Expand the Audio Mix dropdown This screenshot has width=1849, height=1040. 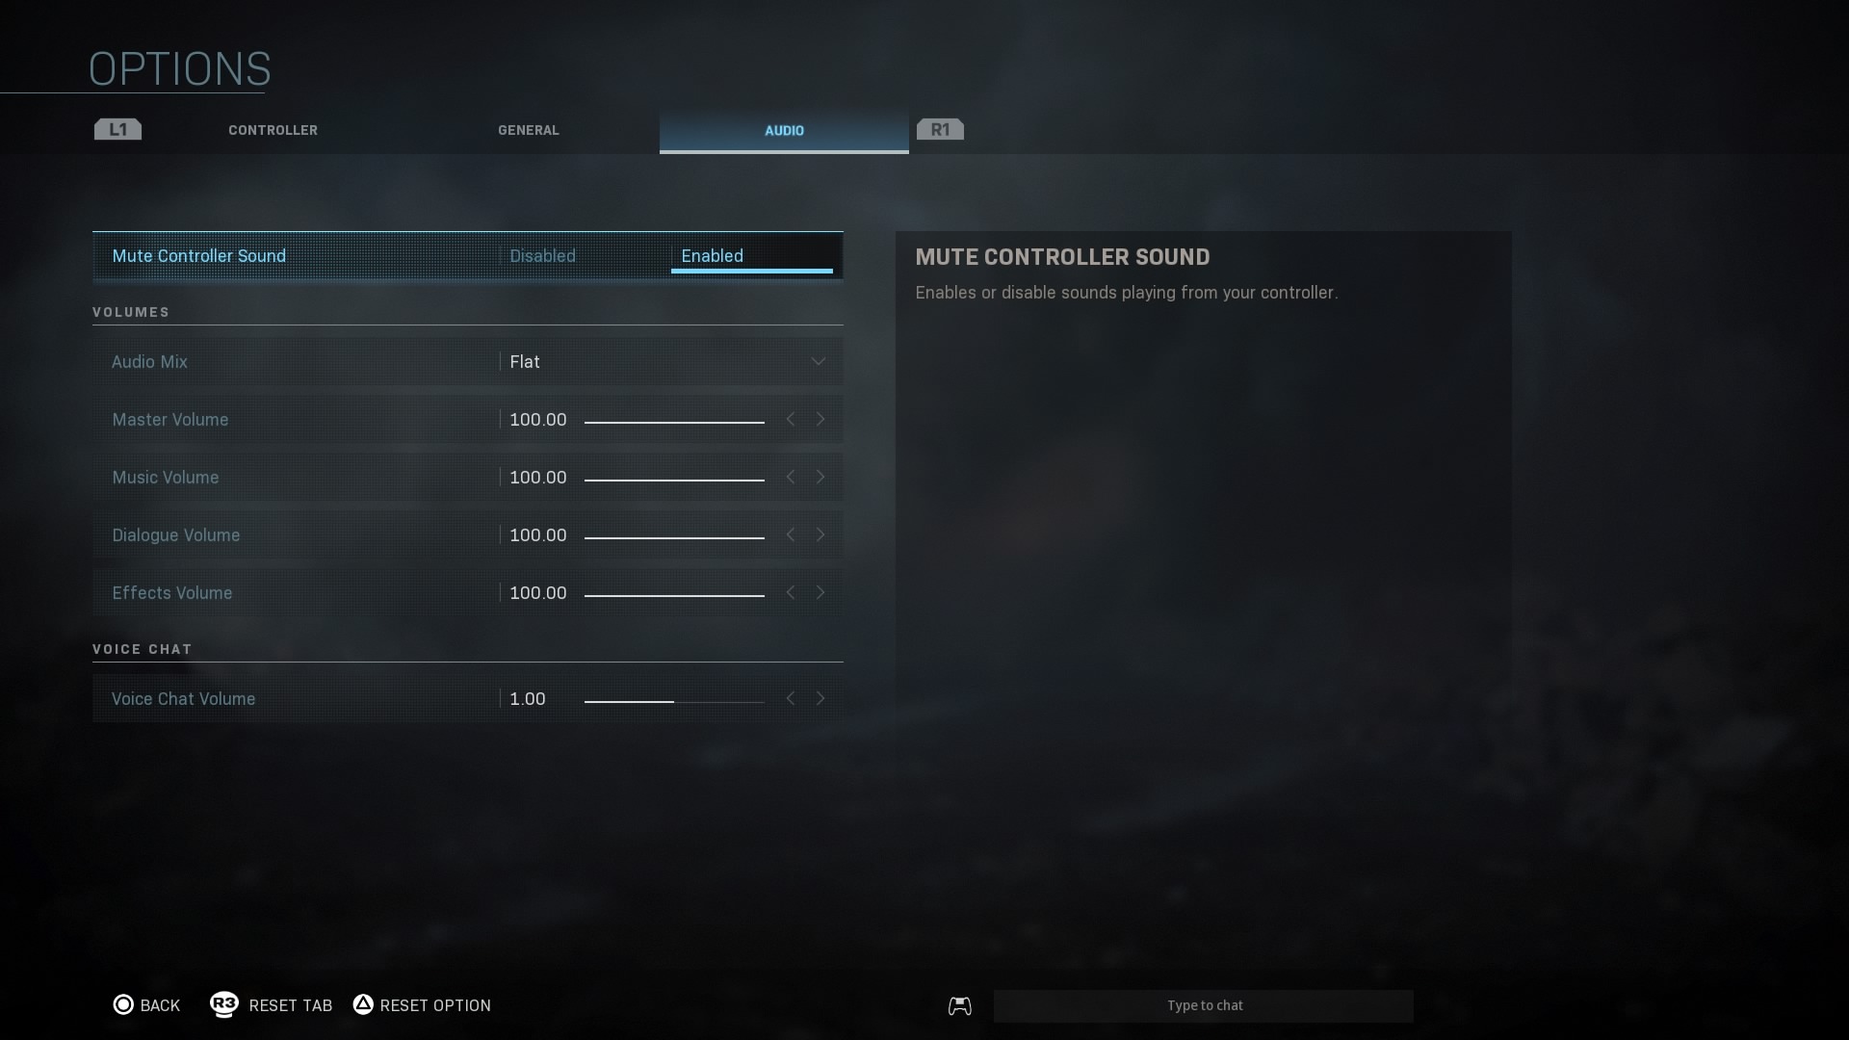tap(820, 361)
